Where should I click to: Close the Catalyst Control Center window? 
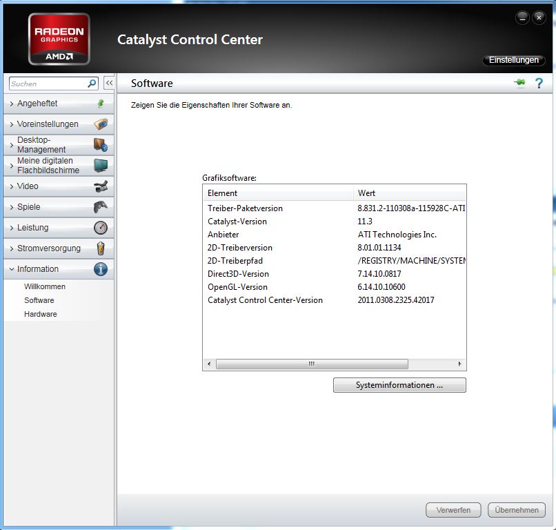pos(539,18)
